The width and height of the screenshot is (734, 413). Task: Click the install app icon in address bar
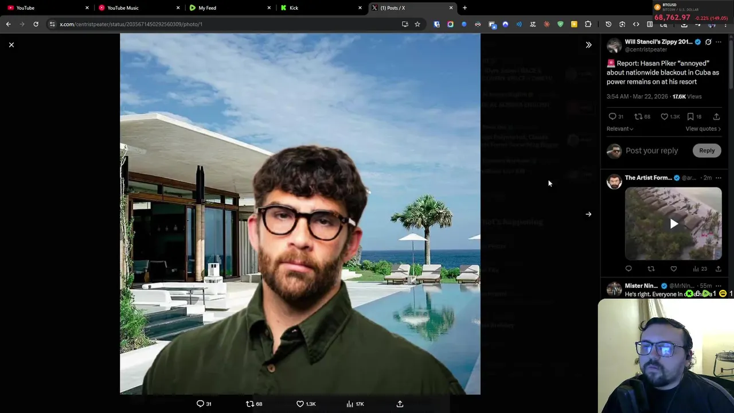tap(405, 24)
